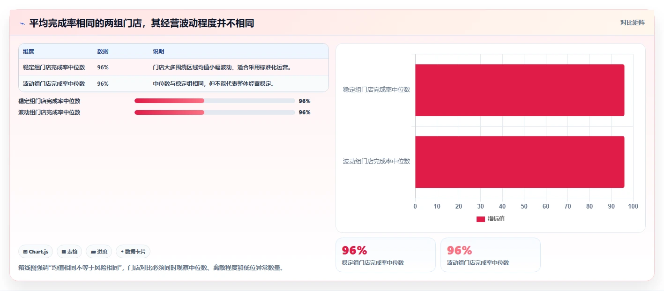Click the 对比矩阵 label in the header

pyautogui.click(x=632, y=22)
